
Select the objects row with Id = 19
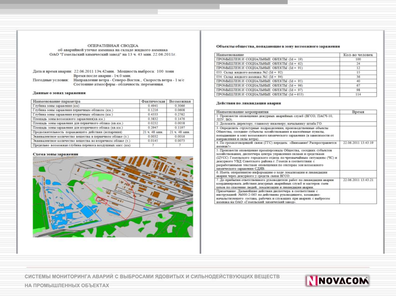295,59
